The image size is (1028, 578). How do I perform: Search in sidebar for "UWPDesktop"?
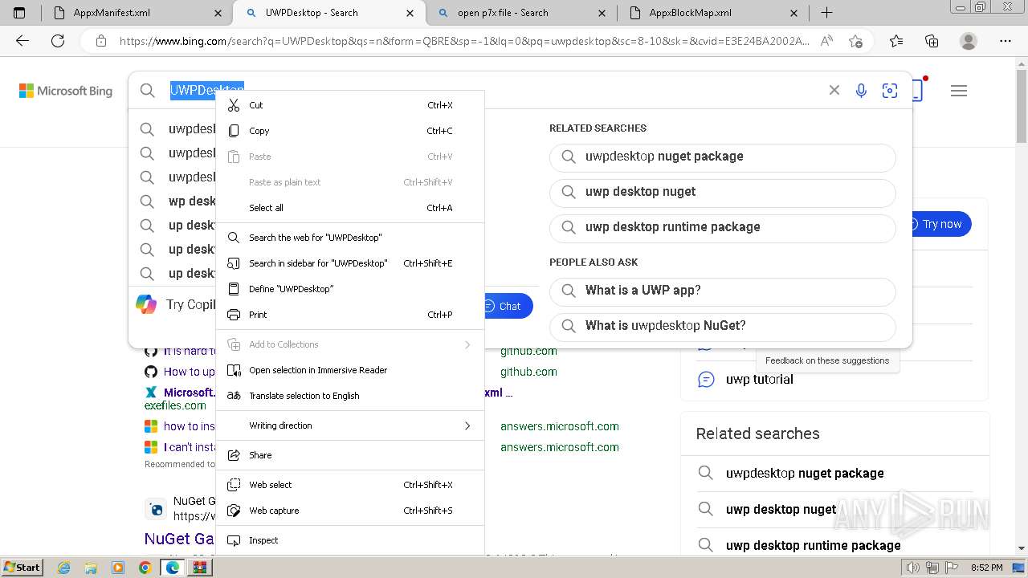click(x=350, y=263)
